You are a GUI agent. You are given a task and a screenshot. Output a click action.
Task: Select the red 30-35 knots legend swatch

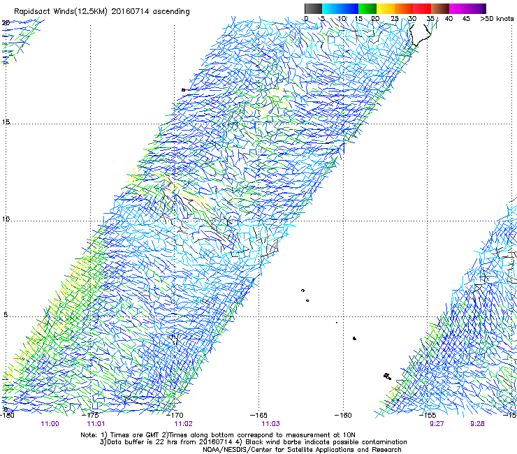[x=422, y=8]
